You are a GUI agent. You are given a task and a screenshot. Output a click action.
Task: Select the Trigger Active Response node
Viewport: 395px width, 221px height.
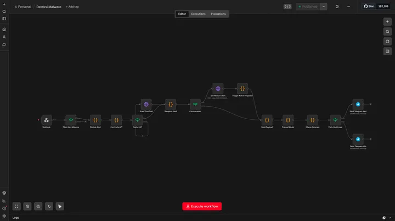pyautogui.click(x=242, y=89)
